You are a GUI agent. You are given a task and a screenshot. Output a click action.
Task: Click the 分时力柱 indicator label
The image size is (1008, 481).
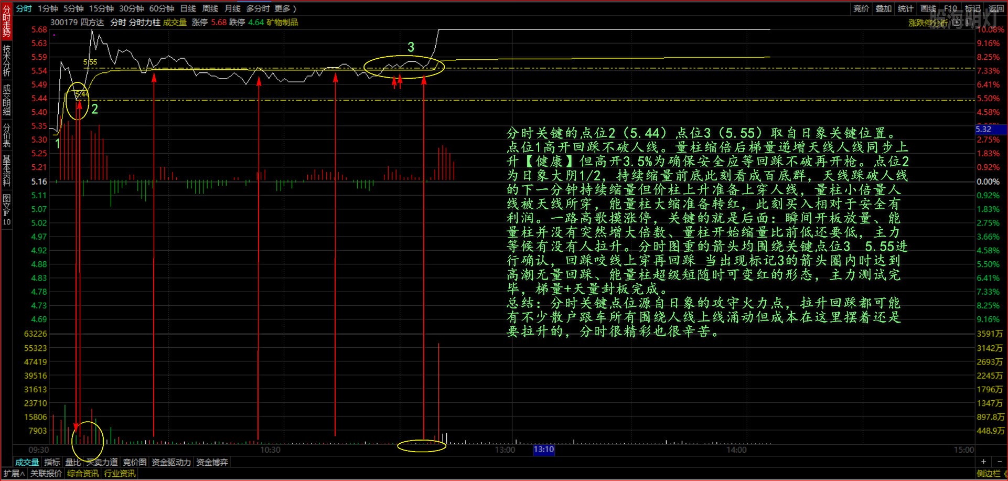[x=144, y=23]
